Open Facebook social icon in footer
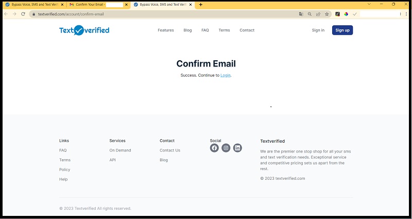The height and width of the screenshot is (219, 412). pyautogui.click(x=214, y=148)
